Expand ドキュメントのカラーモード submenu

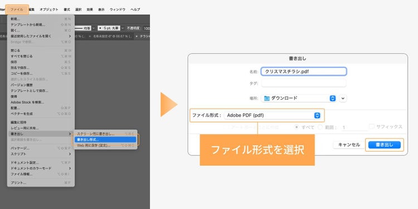(41, 168)
